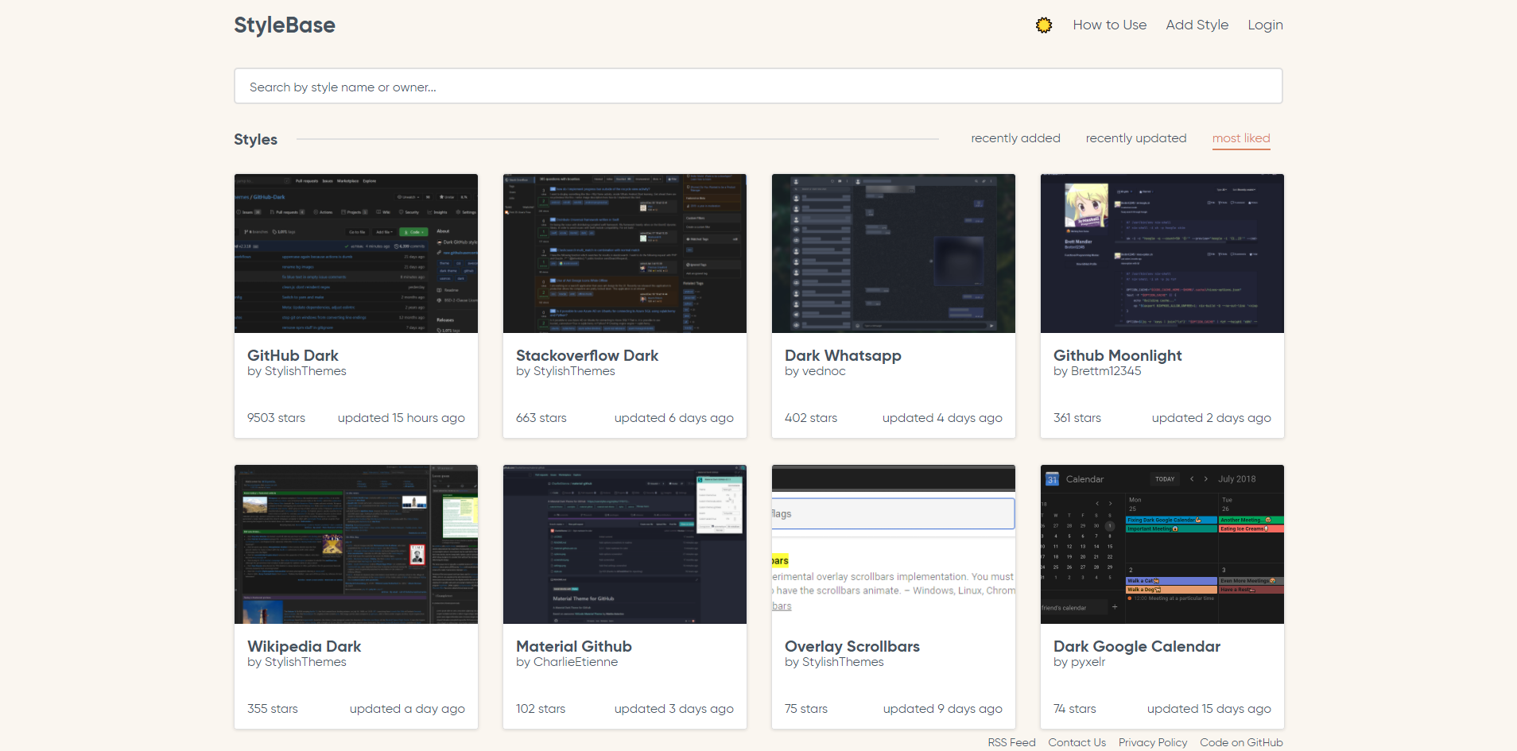Open Stackoverflow Dark preview thumbnail

coord(624,254)
